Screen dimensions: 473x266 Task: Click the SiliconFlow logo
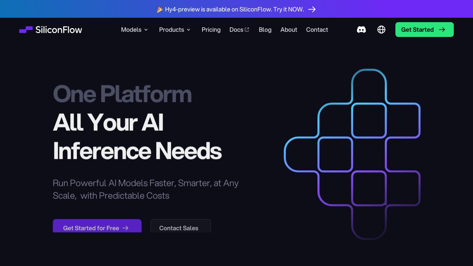click(51, 30)
